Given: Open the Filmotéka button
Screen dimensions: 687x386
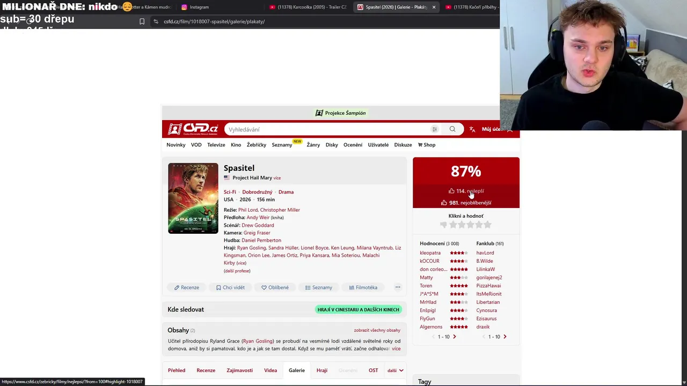Looking at the screenshot, I should [363, 287].
